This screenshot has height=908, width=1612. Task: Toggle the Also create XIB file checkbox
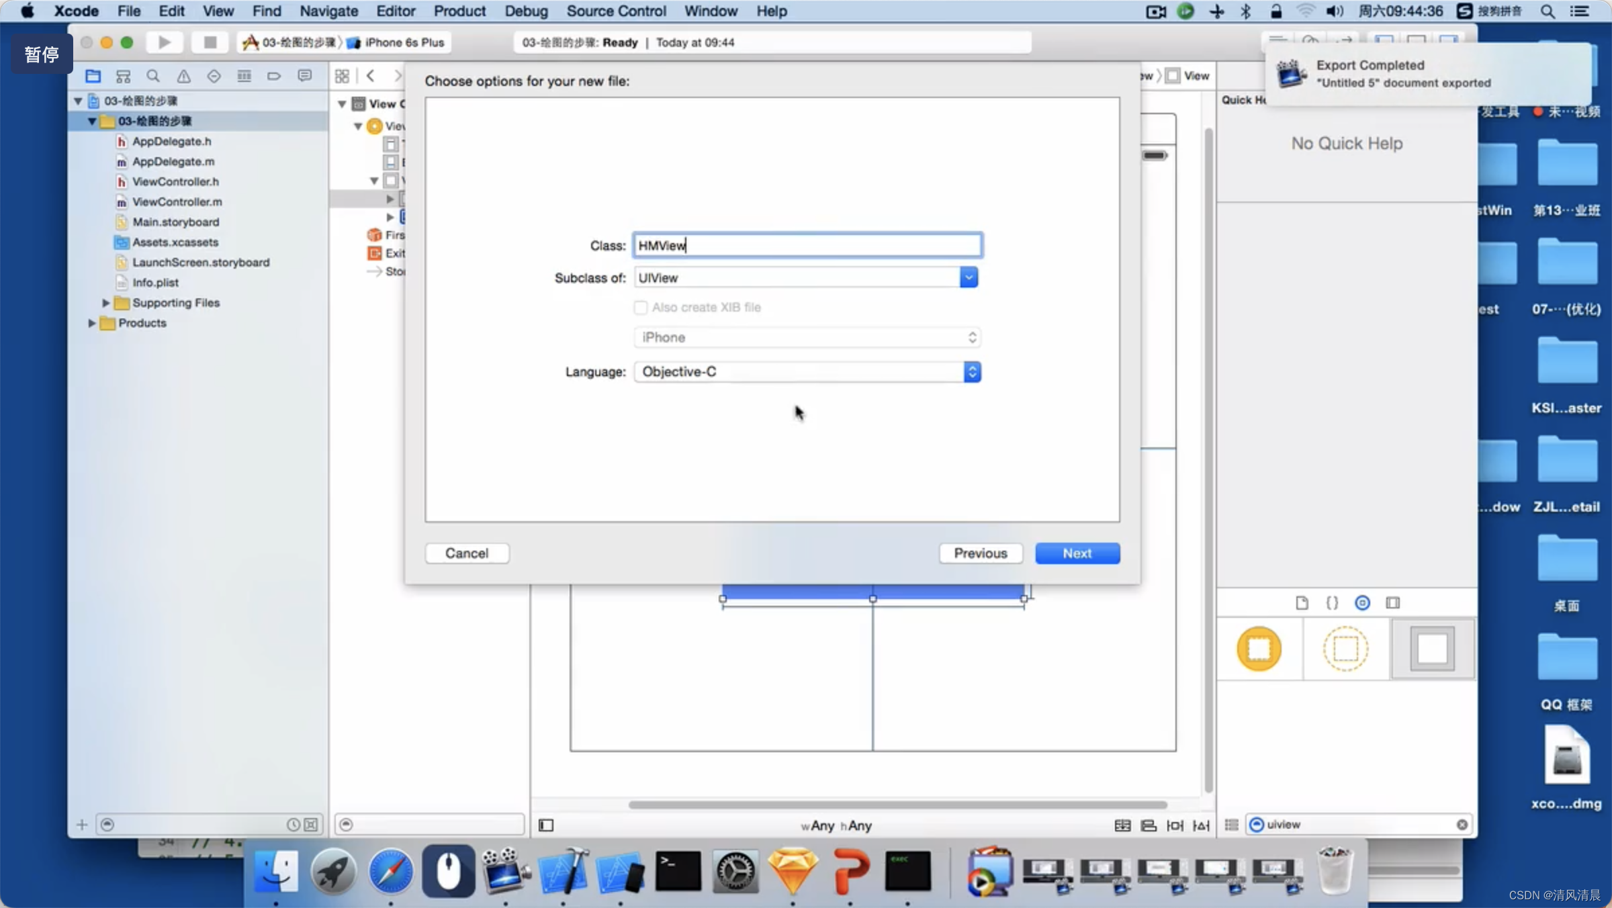[640, 307]
